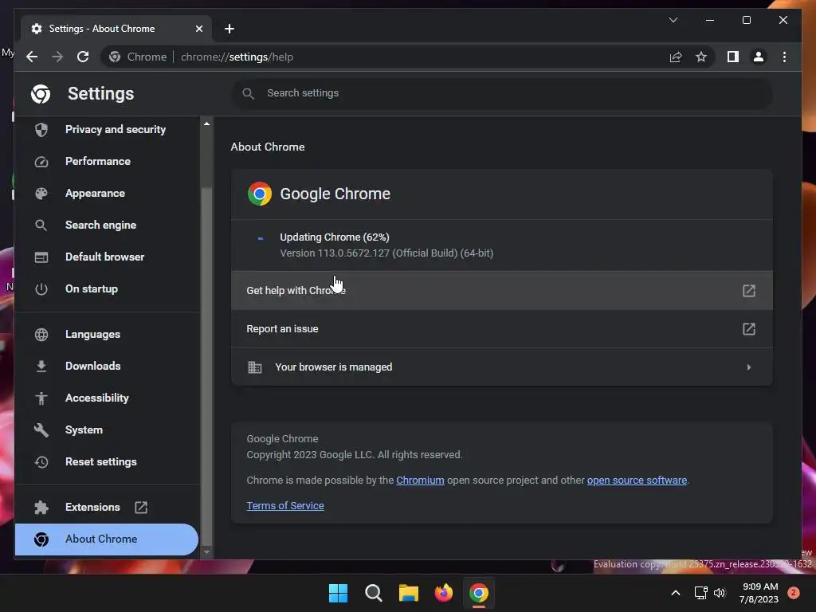The height and width of the screenshot is (612, 816).
Task: Click the Privacy and security shield icon
Action: (x=41, y=129)
